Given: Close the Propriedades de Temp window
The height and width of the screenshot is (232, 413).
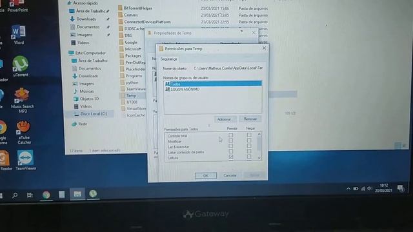Looking at the screenshot, I should point(254,33).
